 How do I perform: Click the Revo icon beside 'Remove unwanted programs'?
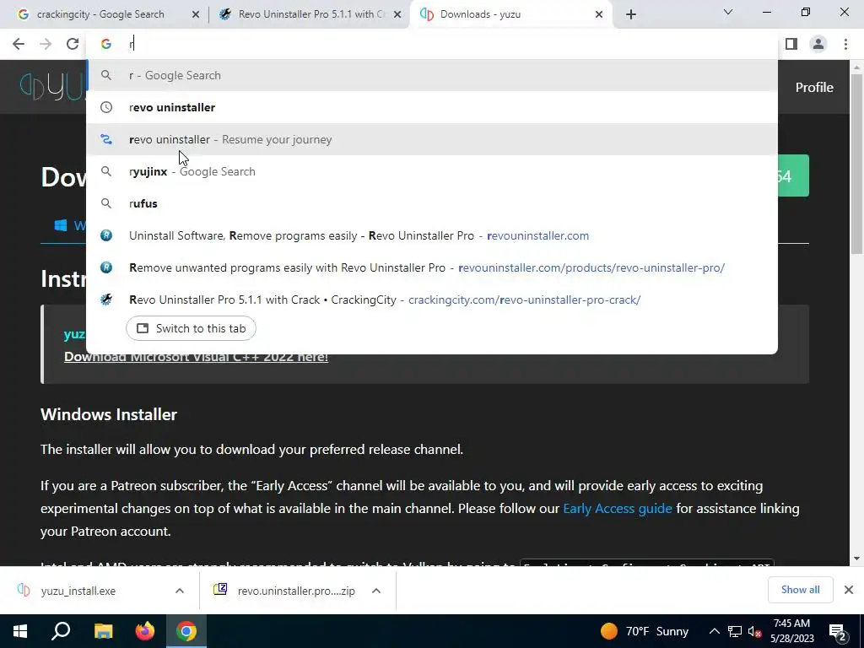coord(106,267)
